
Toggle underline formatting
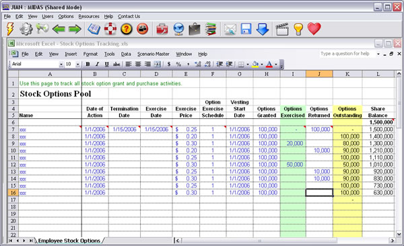pyautogui.click(x=106, y=64)
